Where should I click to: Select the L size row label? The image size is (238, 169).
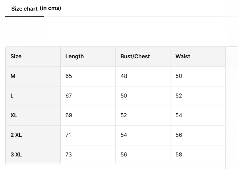12,96
